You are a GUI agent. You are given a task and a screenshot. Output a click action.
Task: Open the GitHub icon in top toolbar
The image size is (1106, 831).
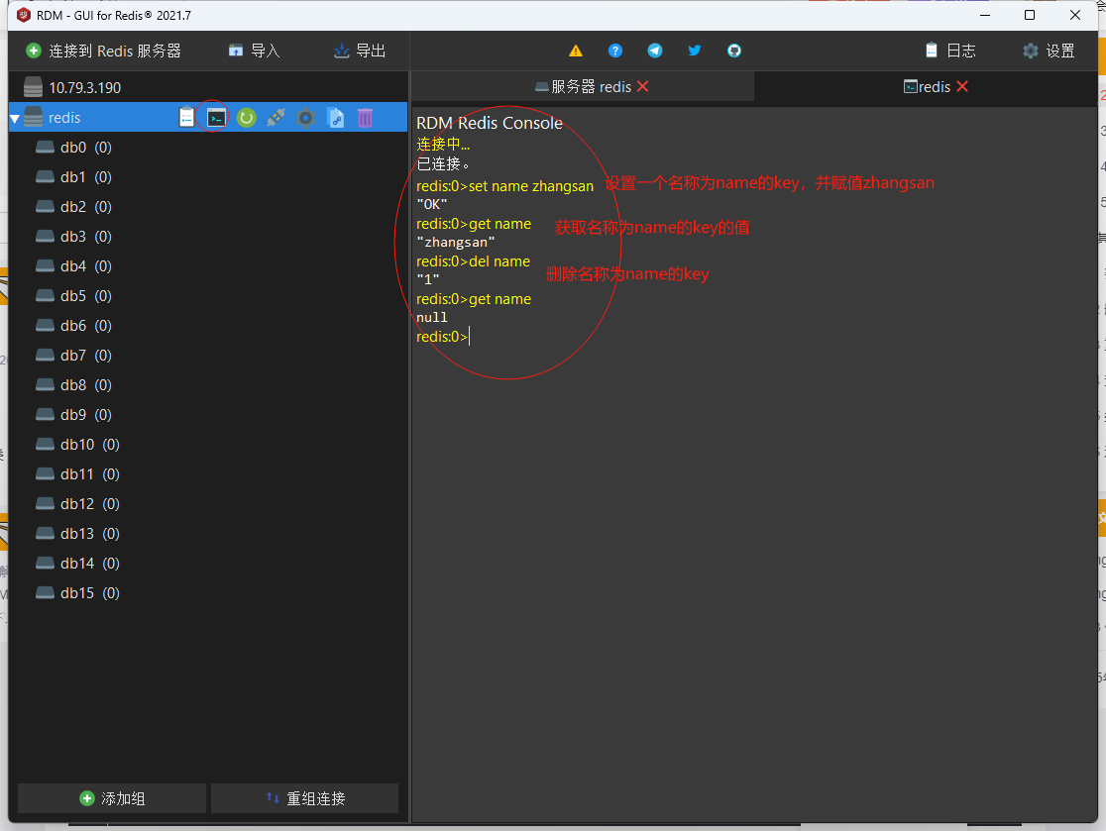point(734,51)
